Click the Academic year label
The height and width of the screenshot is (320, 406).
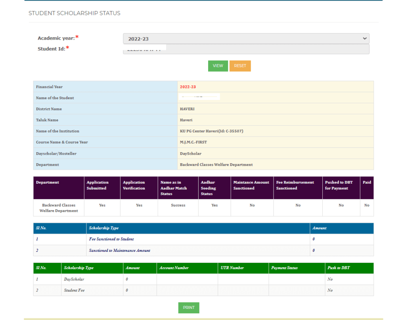tap(56, 38)
